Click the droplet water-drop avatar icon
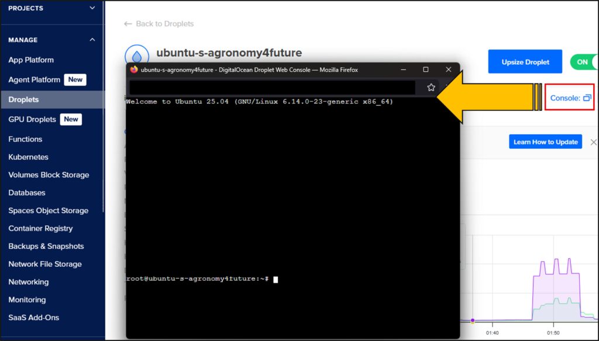 136,55
